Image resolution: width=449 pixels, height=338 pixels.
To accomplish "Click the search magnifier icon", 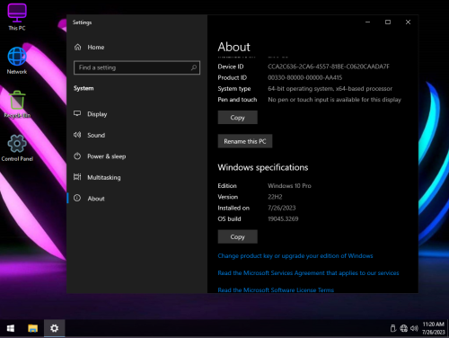I will tap(194, 67).
